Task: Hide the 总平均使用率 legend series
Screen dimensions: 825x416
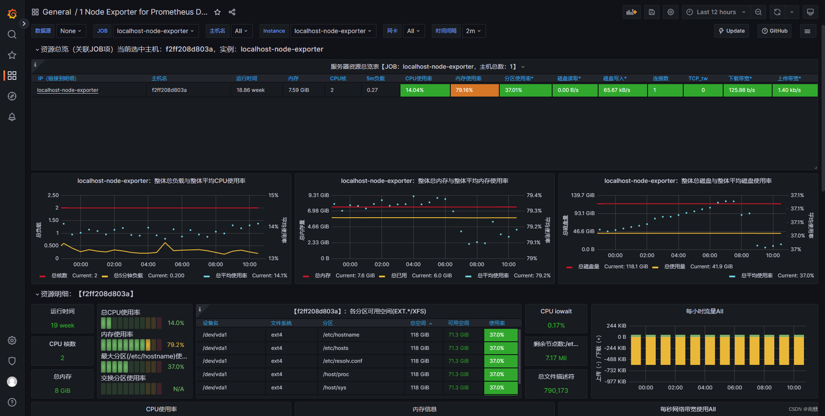Action: point(232,275)
